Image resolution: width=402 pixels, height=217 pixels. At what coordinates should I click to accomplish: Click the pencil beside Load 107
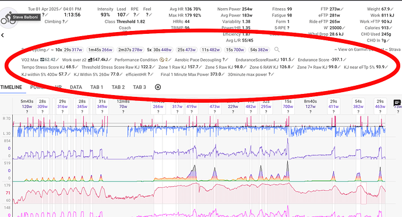pyautogui.click(x=128, y=15)
